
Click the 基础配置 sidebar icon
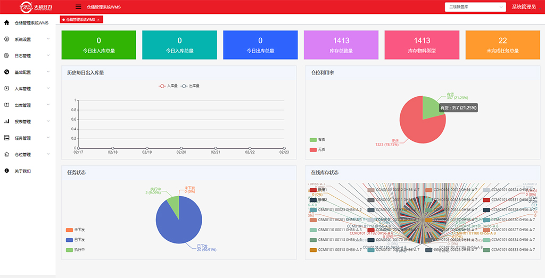[7, 72]
